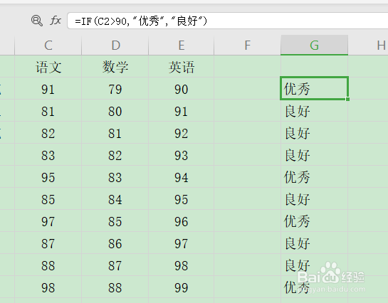Screen dimensions: 388x303
Task: Select the 数学 cell with value 82
Action: pyautogui.click(x=115, y=154)
